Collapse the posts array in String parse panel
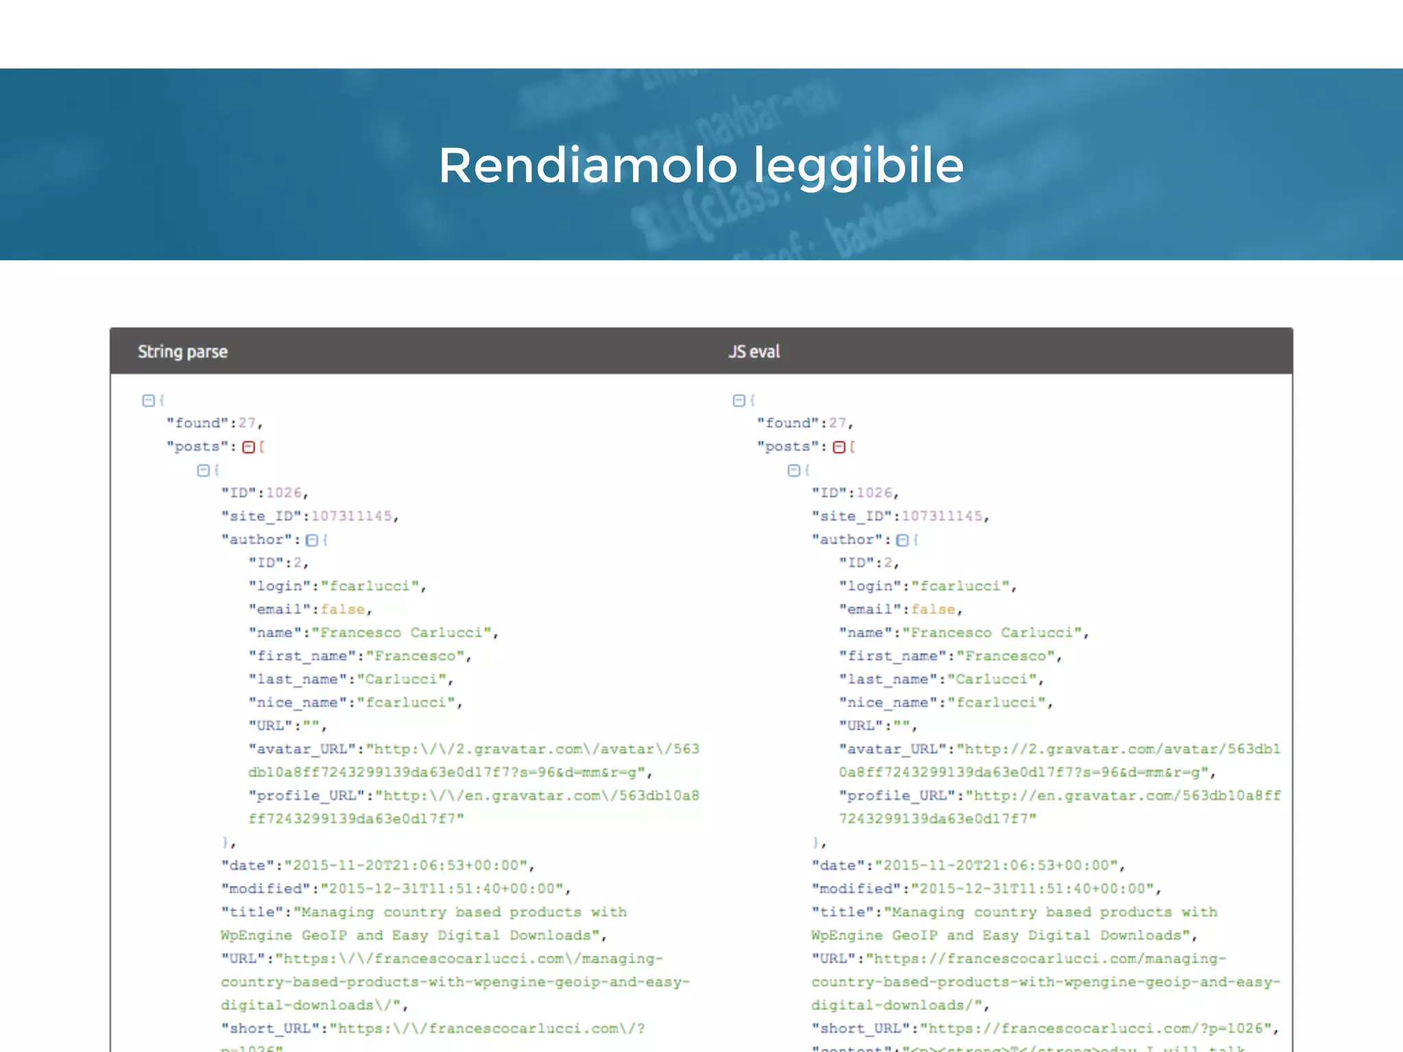This screenshot has height=1052, width=1403. [x=249, y=447]
